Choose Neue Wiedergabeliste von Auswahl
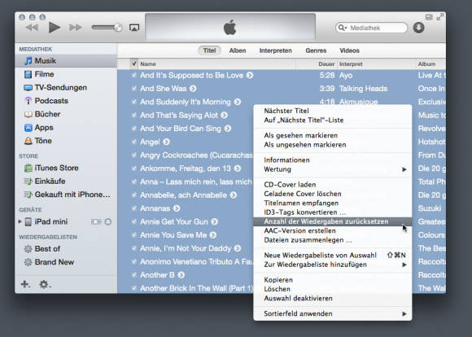 (332, 256)
